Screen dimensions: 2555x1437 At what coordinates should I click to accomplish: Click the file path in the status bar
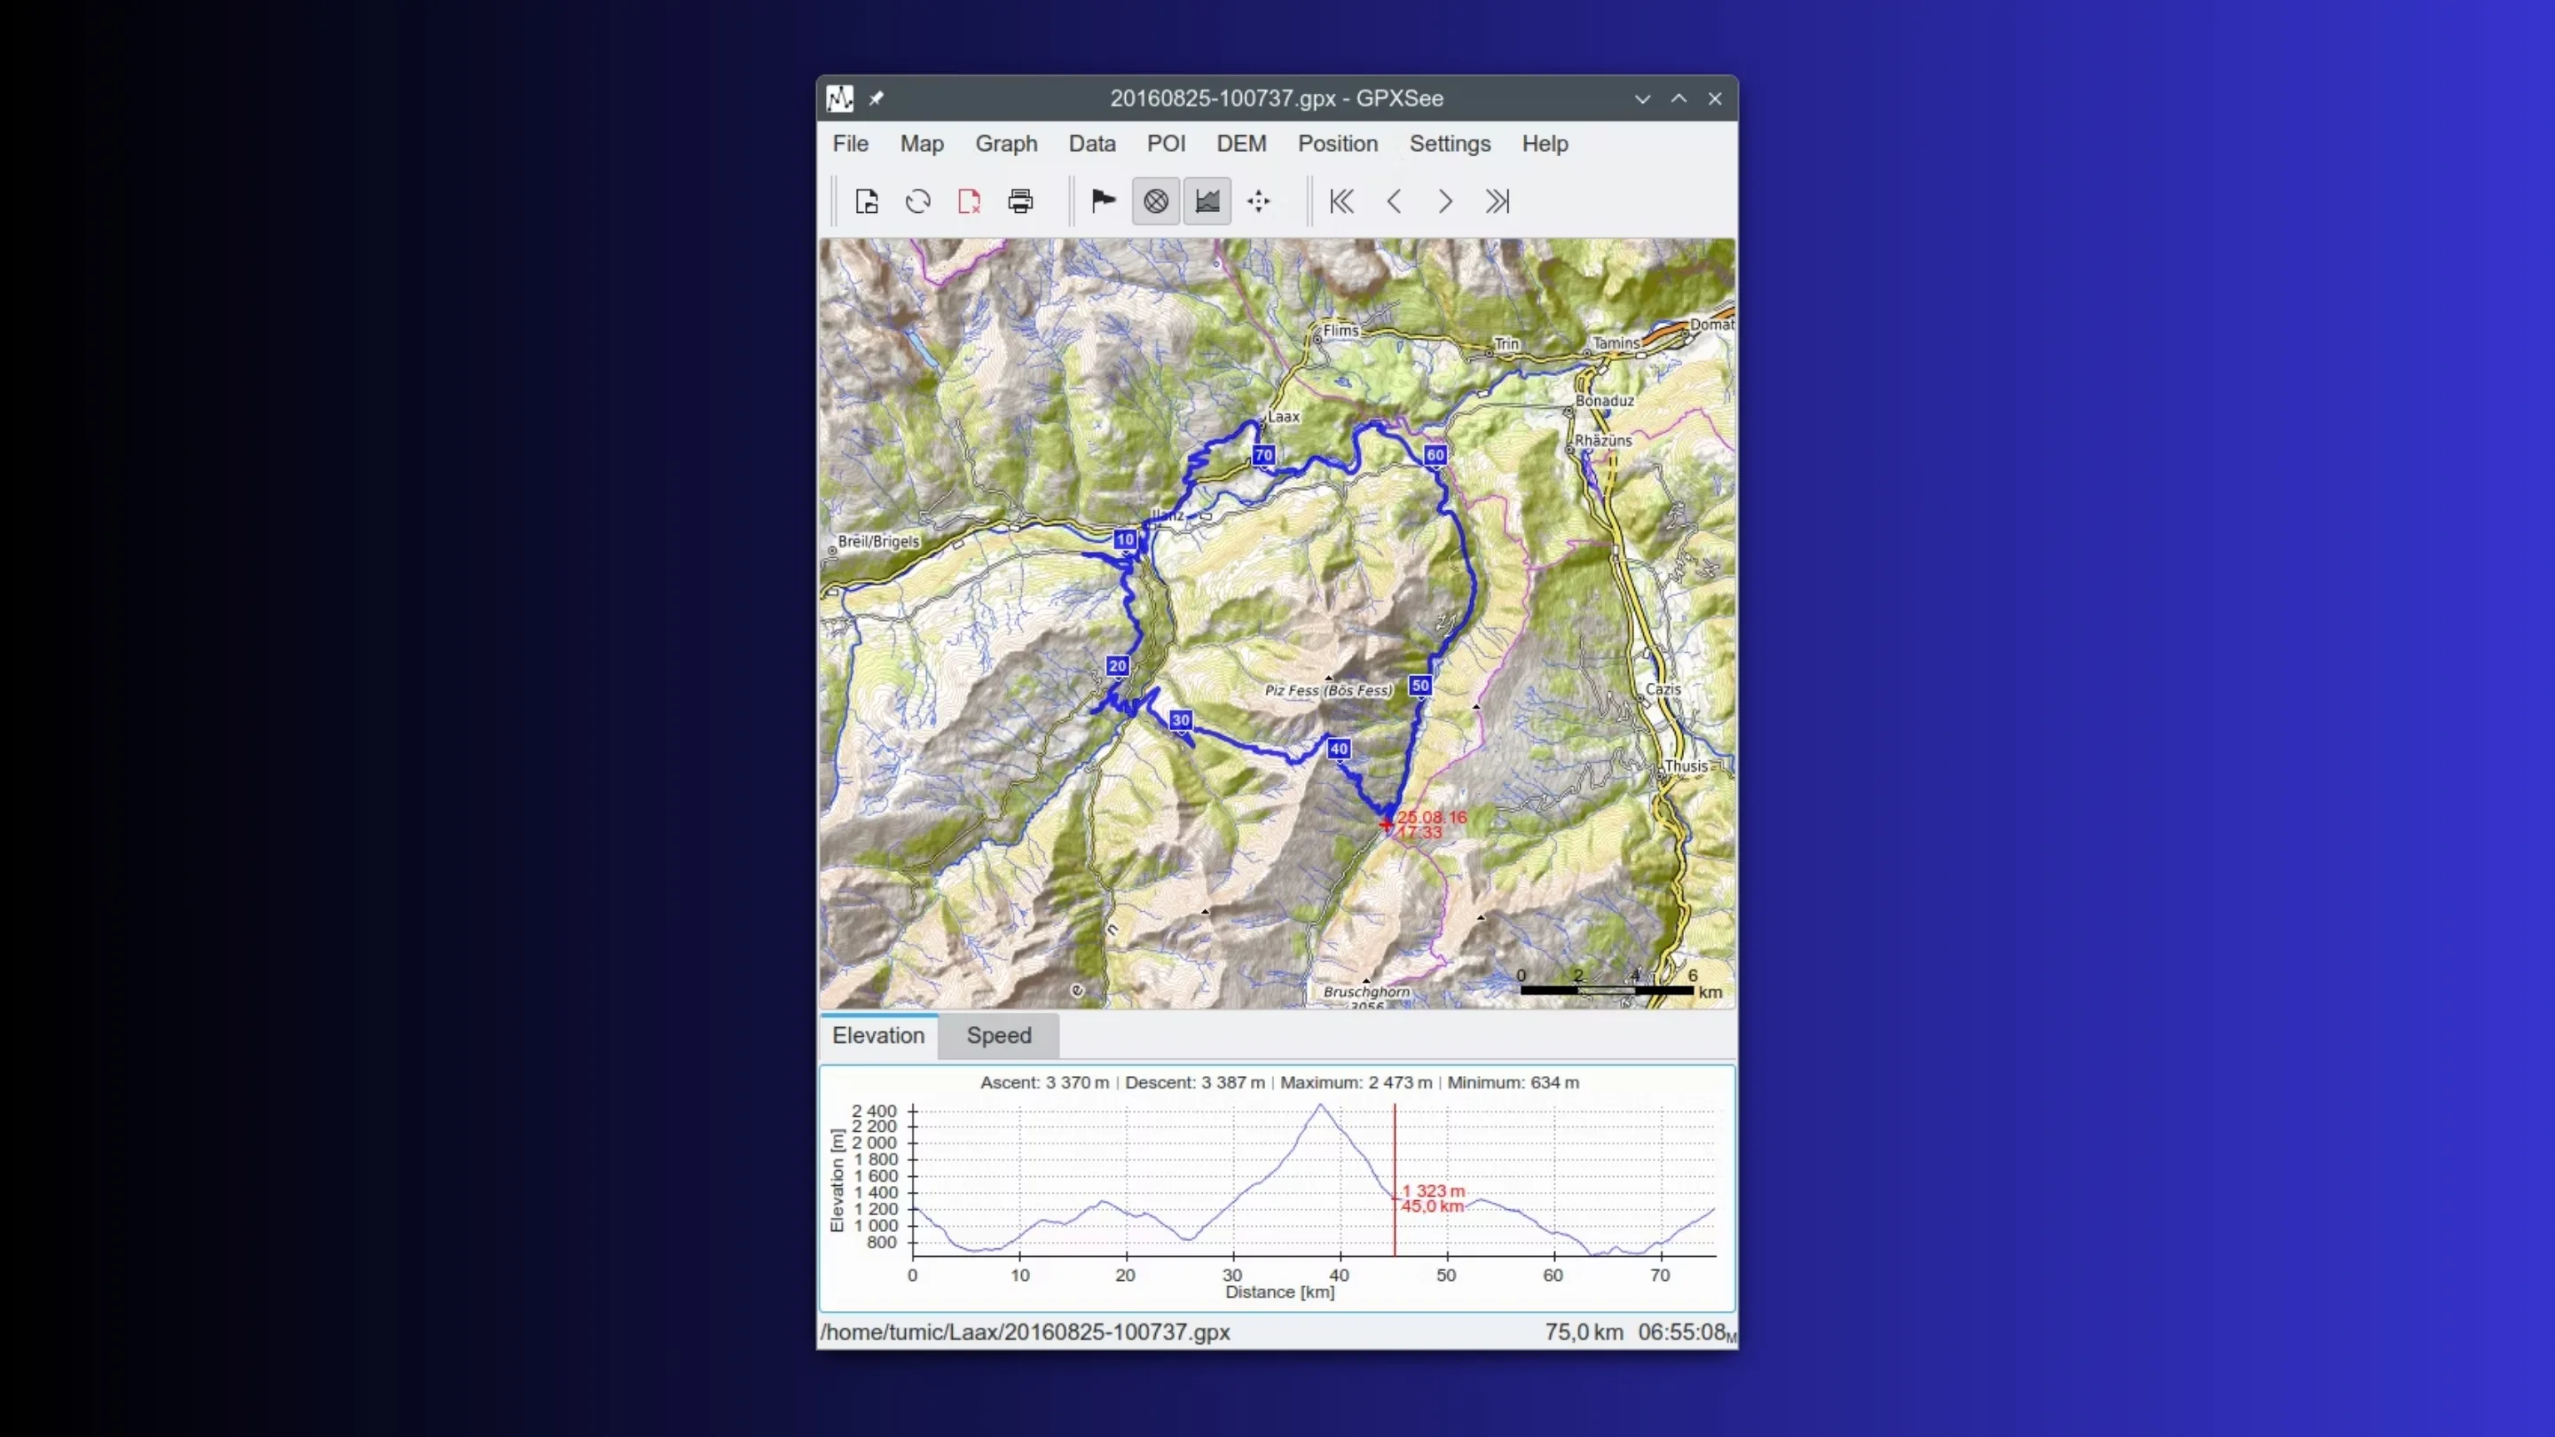pyautogui.click(x=1026, y=1331)
